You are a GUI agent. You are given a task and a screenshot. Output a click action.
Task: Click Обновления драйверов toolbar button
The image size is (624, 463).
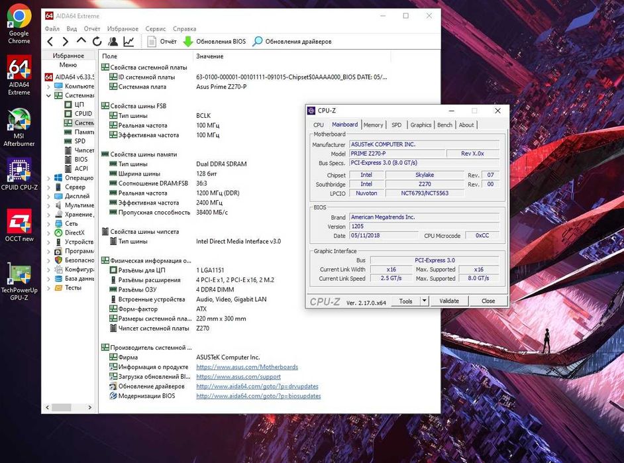293,41
